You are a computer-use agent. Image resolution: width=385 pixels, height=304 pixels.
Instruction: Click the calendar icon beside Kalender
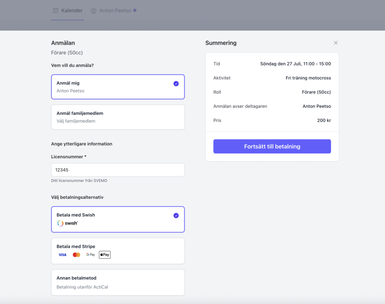[x=55, y=11]
